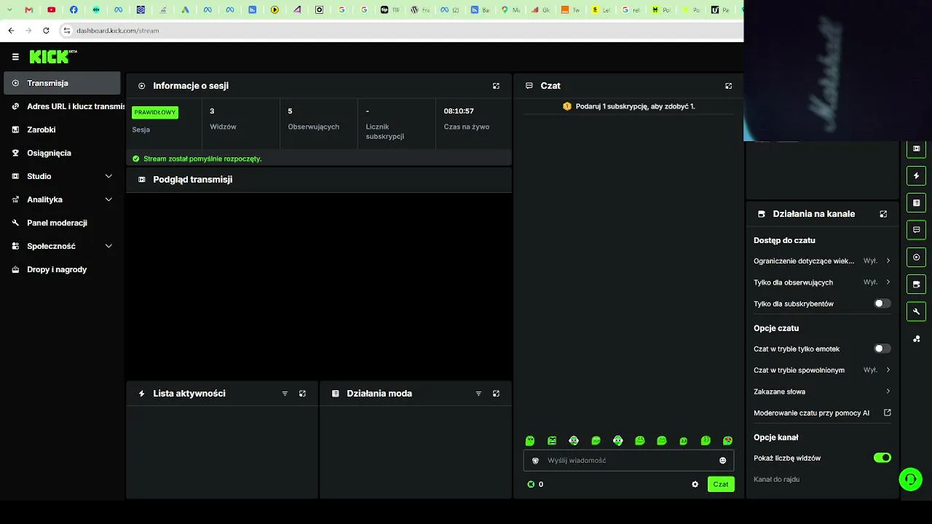
Task: Open the tab search dropdown arrow
Action: click(x=9, y=10)
